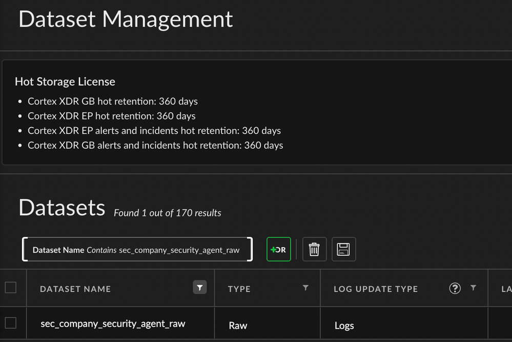Image resolution: width=512 pixels, height=342 pixels.
Task: Sort by the Dataset Name column header
Action: 75,289
